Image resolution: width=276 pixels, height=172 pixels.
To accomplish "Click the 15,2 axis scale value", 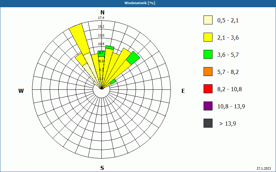I will pos(101,26).
